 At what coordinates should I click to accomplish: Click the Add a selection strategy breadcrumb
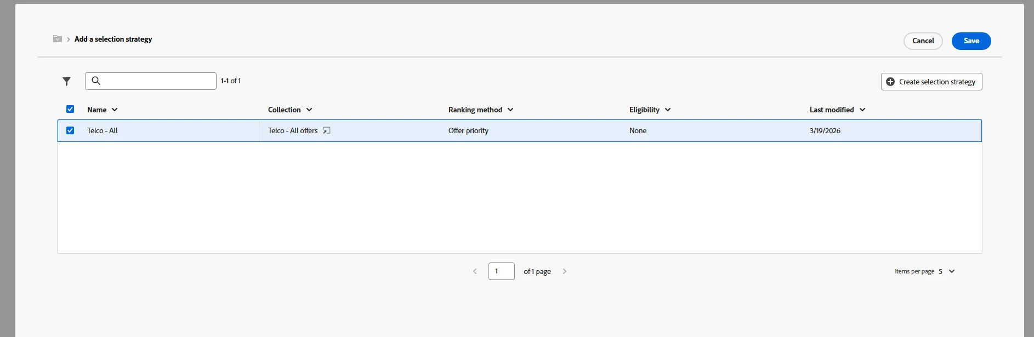tap(113, 39)
